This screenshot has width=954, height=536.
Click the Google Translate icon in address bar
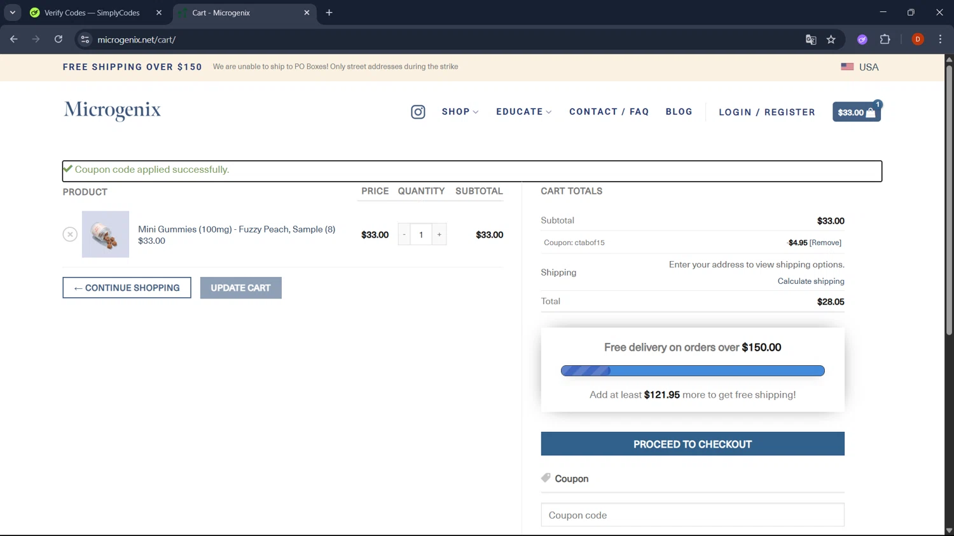(811, 39)
